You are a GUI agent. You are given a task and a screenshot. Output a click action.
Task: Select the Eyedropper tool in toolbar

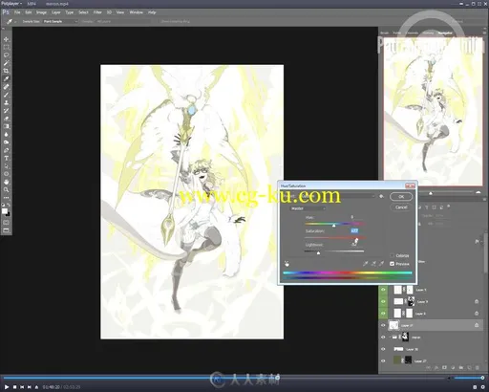click(6, 78)
